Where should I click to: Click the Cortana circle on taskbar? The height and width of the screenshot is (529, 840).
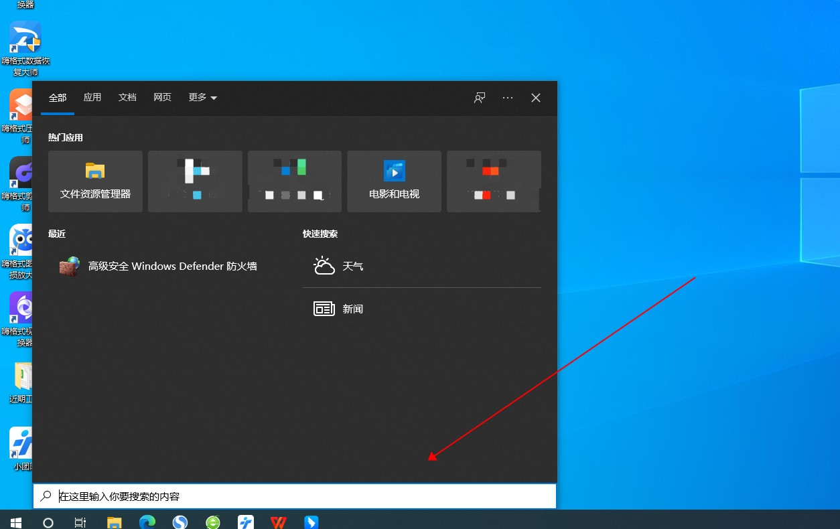(x=48, y=522)
